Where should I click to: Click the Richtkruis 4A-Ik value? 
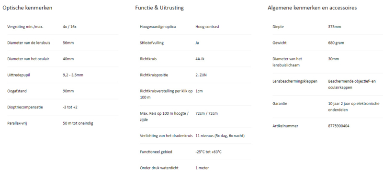click(x=200, y=59)
